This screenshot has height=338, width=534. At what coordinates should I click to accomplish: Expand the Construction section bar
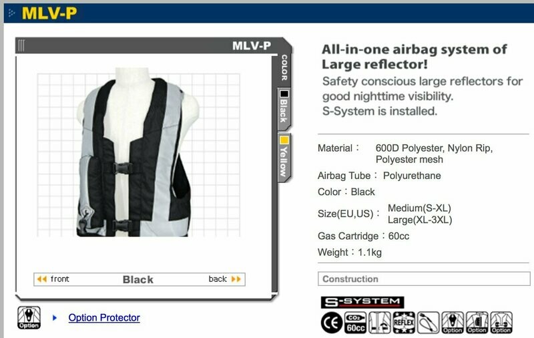424,279
